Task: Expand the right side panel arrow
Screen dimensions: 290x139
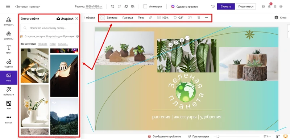Action: 289,31
